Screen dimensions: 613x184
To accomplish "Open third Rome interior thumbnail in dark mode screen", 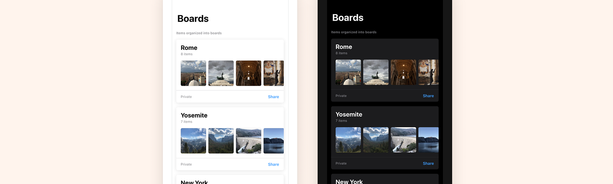I will [403, 72].
